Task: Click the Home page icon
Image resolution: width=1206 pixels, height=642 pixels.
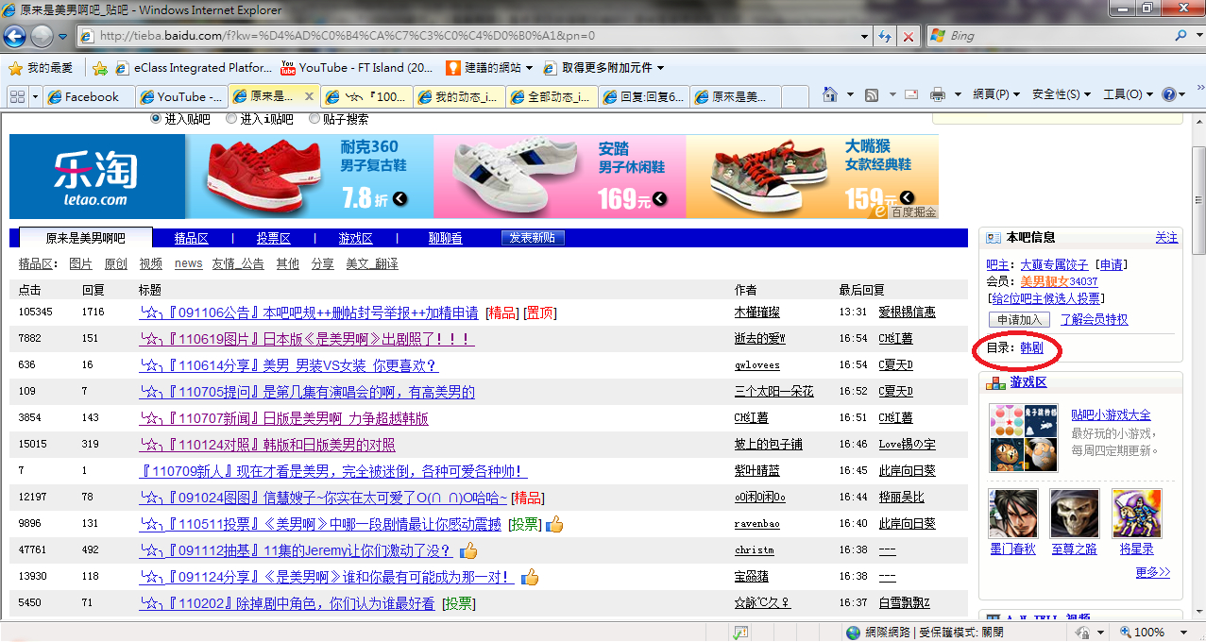Action: (x=830, y=94)
